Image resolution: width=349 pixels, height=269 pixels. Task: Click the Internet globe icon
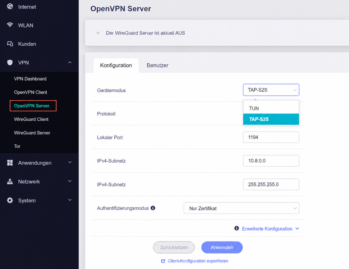(10, 7)
